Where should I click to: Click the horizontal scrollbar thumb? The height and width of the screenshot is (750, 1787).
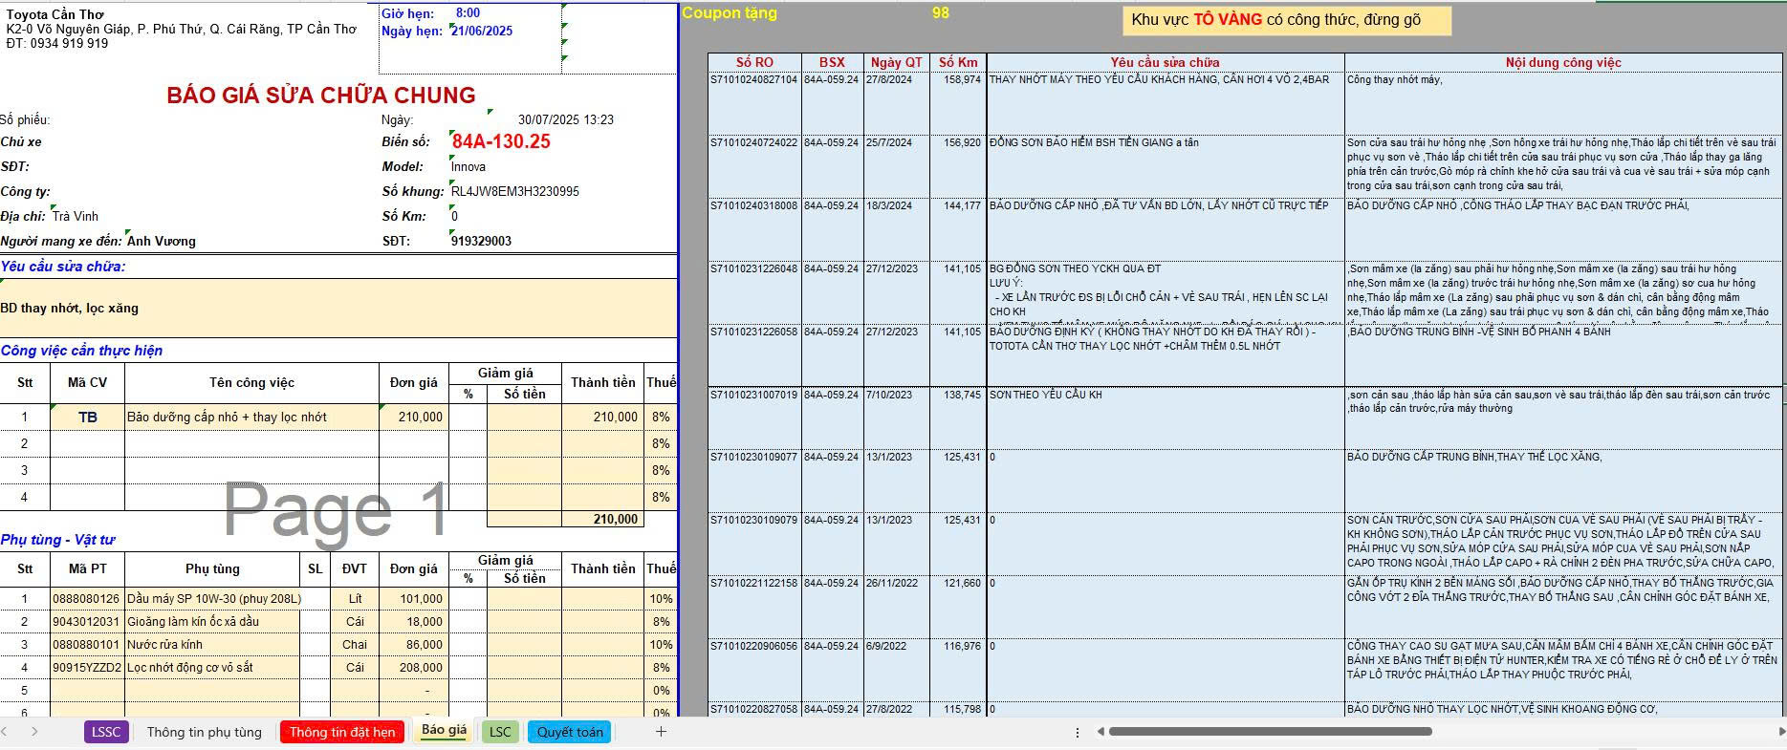pyautogui.click(x=1270, y=732)
